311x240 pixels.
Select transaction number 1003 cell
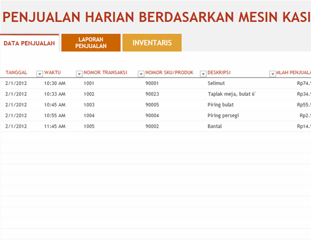pos(89,105)
